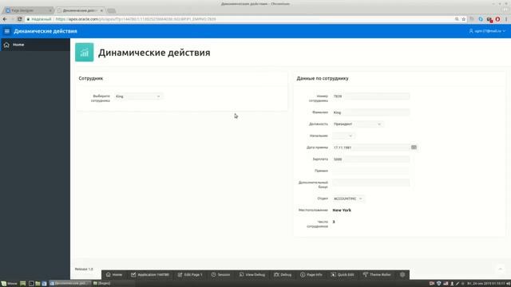This screenshot has width=511, height=287.
Task: Focus the empty Премия field
Action: 370,171
